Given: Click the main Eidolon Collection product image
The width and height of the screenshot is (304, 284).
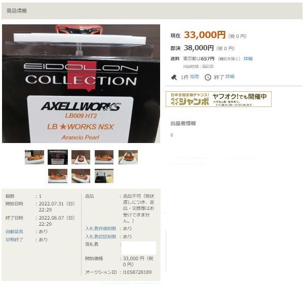Looking at the screenshot, I should click(x=81, y=84).
